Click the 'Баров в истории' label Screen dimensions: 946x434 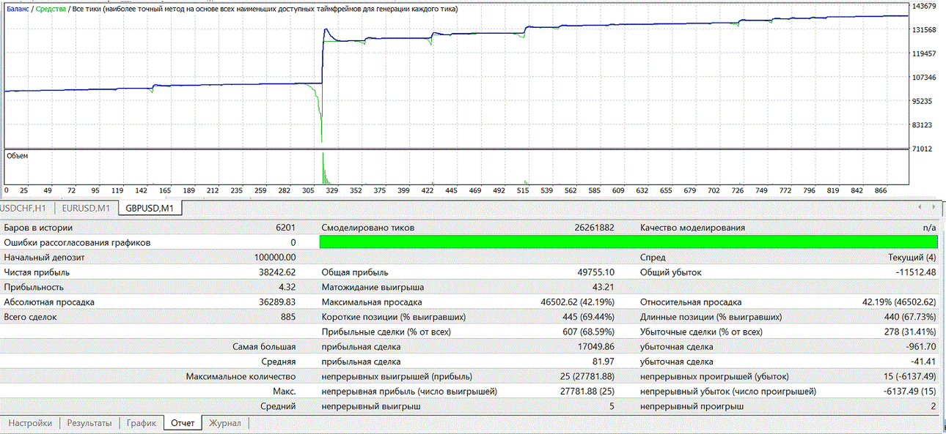click(x=38, y=228)
